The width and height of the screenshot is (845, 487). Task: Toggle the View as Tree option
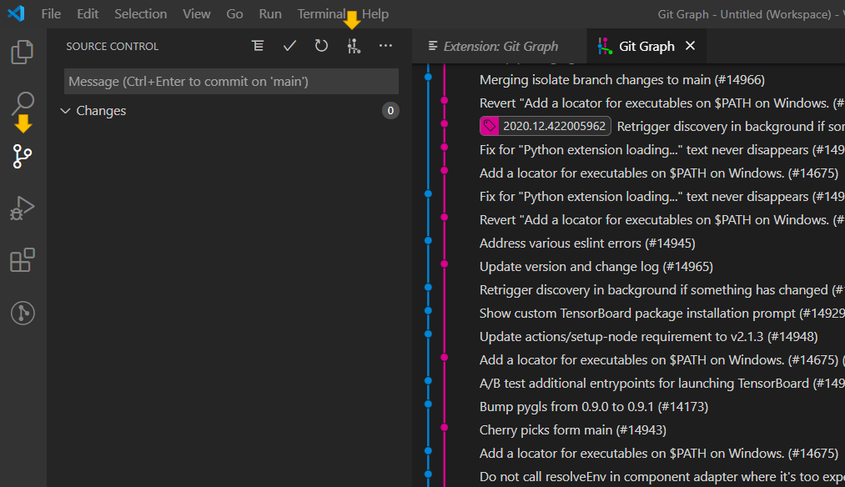tap(258, 46)
